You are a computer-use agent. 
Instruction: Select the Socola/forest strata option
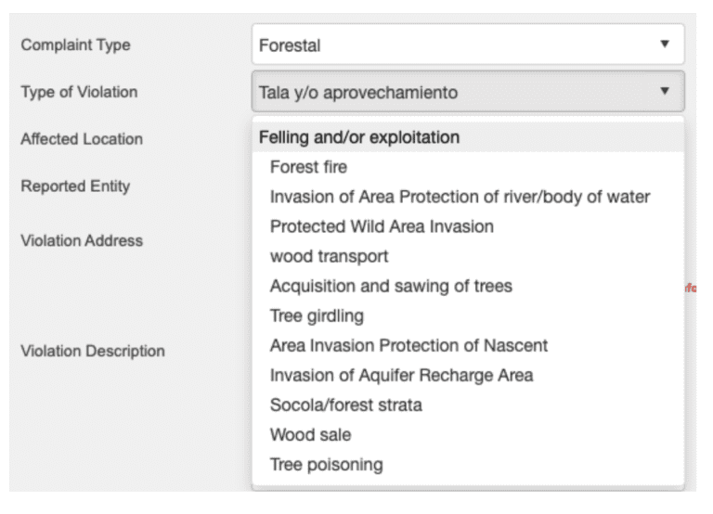tap(344, 405)
